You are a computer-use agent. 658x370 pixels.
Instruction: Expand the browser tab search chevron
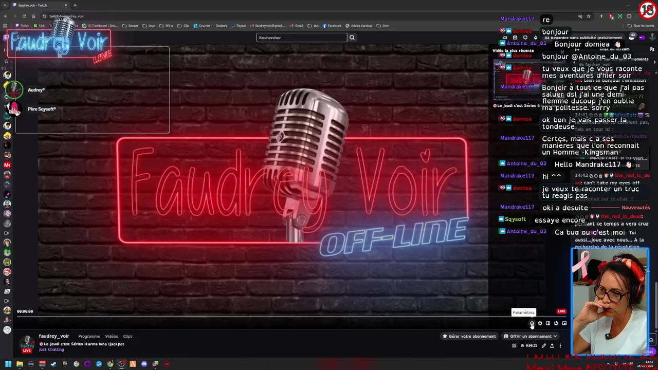click(x=6, y=5)
